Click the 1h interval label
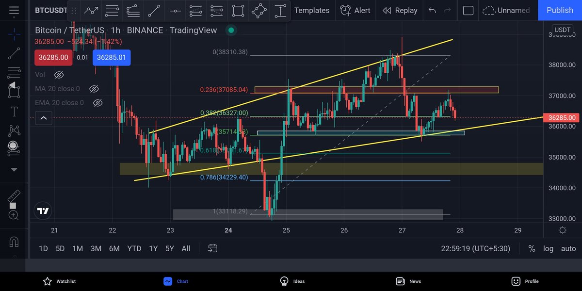Screen dimensions: 582x291 [115, 30]
